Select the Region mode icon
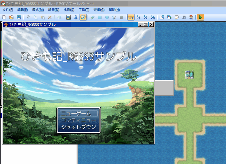The image size is (226, 164). (83, 17)
